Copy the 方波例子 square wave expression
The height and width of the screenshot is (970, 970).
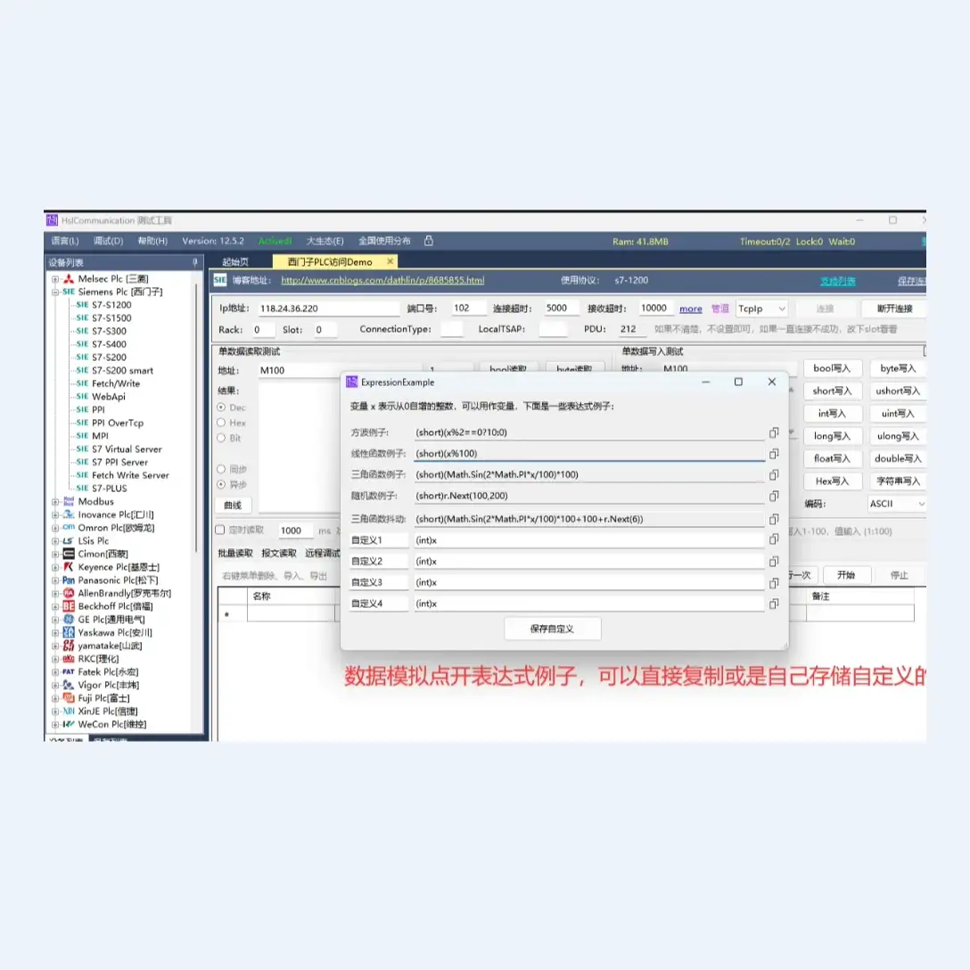[x=774, y=432]
